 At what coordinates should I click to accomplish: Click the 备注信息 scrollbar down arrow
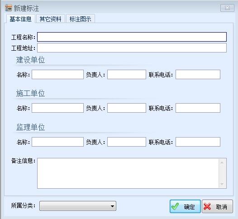[x=222, y=184]
